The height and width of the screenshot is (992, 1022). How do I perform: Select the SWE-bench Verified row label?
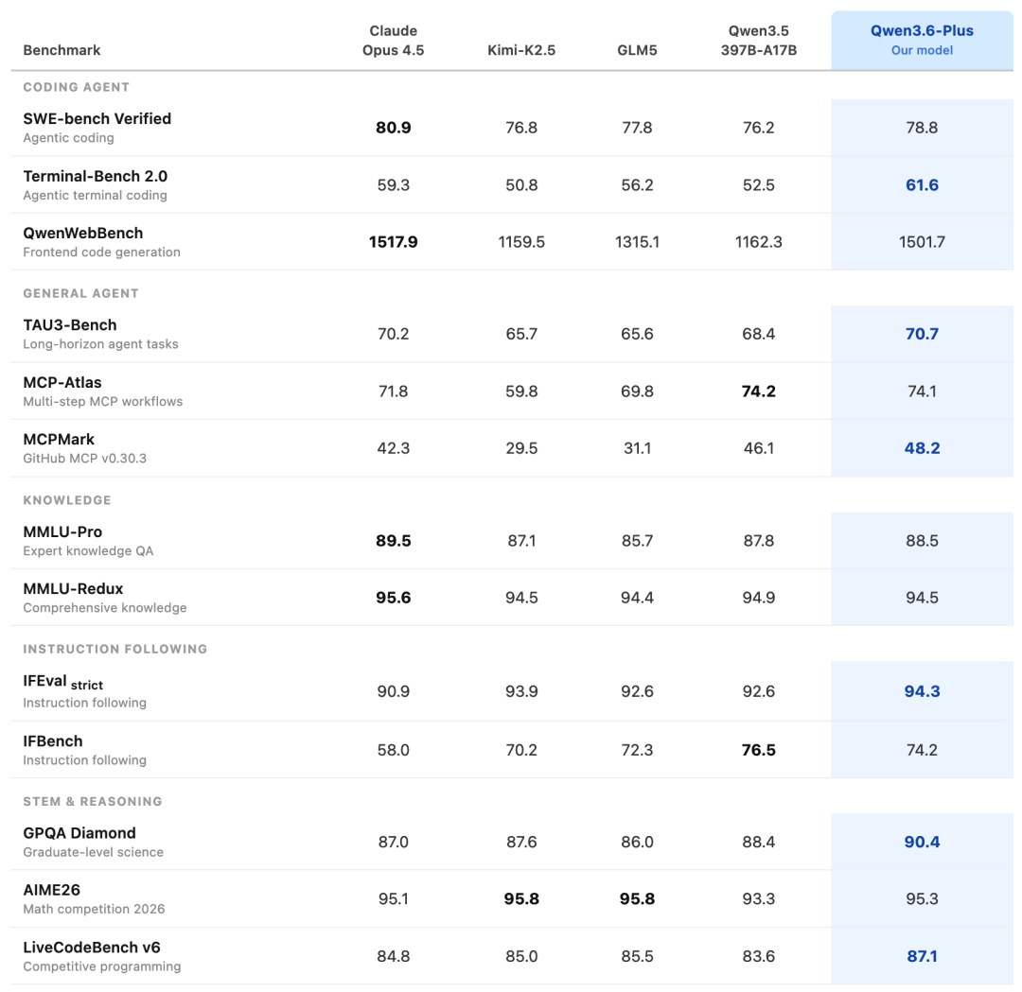97,119
